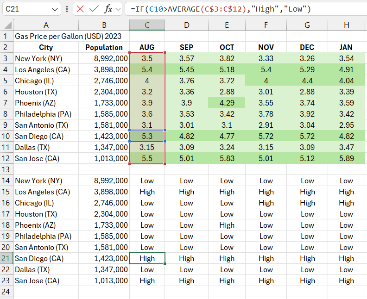
Task: Click the 'OCT' header cell
Action: pyautogui.click(x=227, y=48)
